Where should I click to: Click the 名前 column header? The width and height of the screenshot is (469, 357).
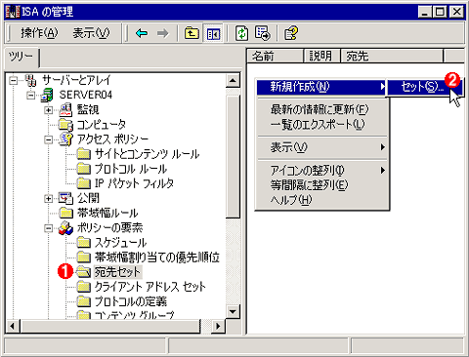click(276, 56)
